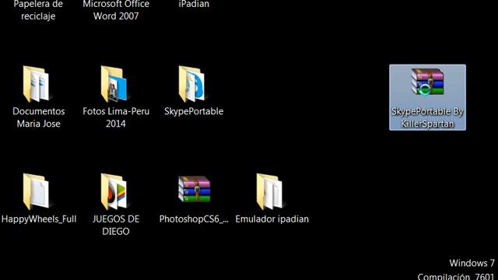Click the JUEGOS DE DIEGO label text
The width and height of the screenshot is (498, 280).
116,225
